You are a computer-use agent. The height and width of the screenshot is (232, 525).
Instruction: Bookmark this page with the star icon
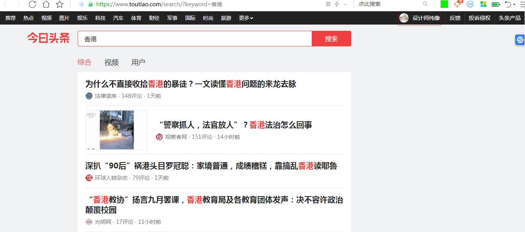pos(59,4)
